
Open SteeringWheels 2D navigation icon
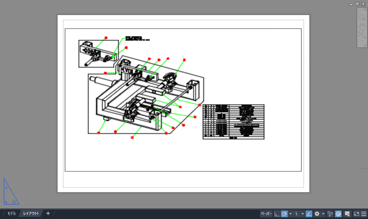click(362, 17)
